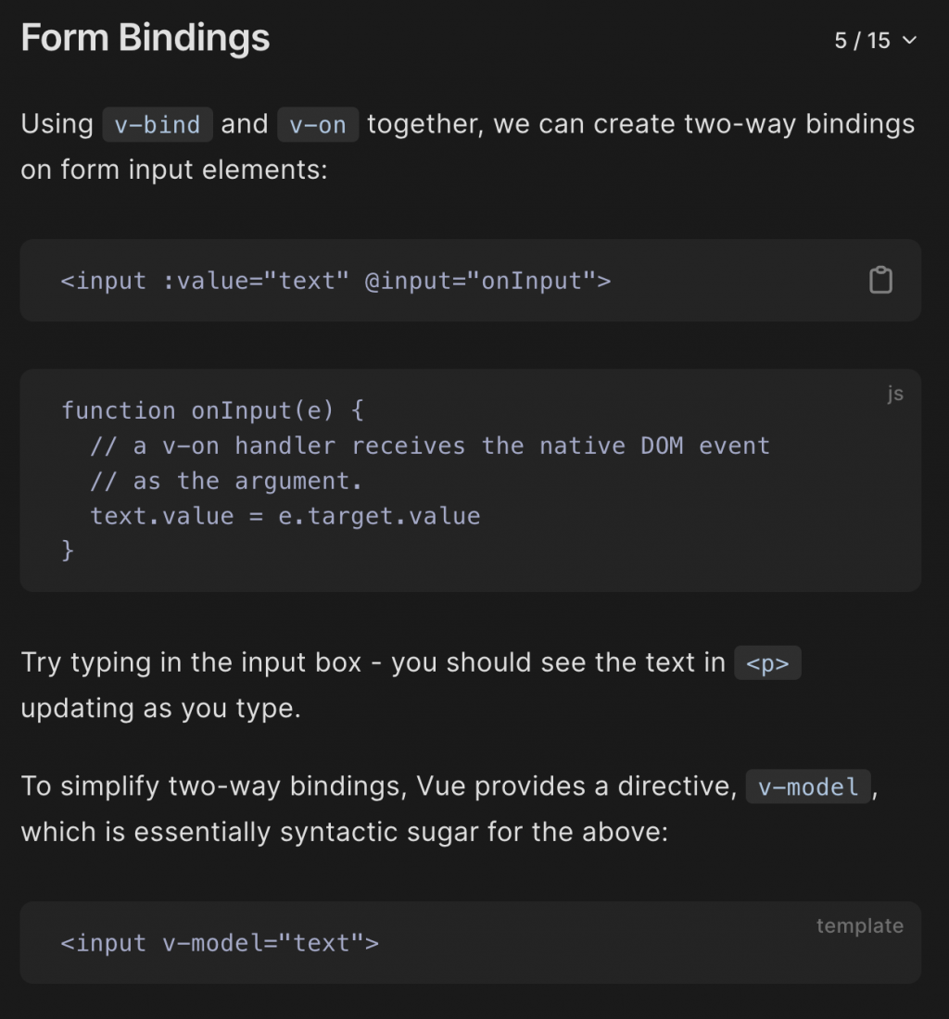Click the v-on inline code tag

[318, 125]
